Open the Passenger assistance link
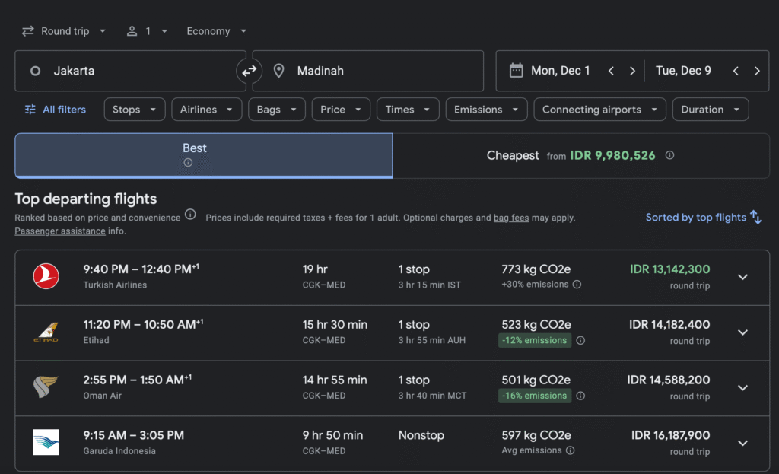The height and width of the screenshot is (474, 779). (x=50, y=231)
